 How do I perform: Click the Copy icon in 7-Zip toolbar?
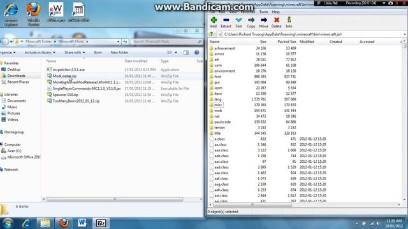(251, 22)
